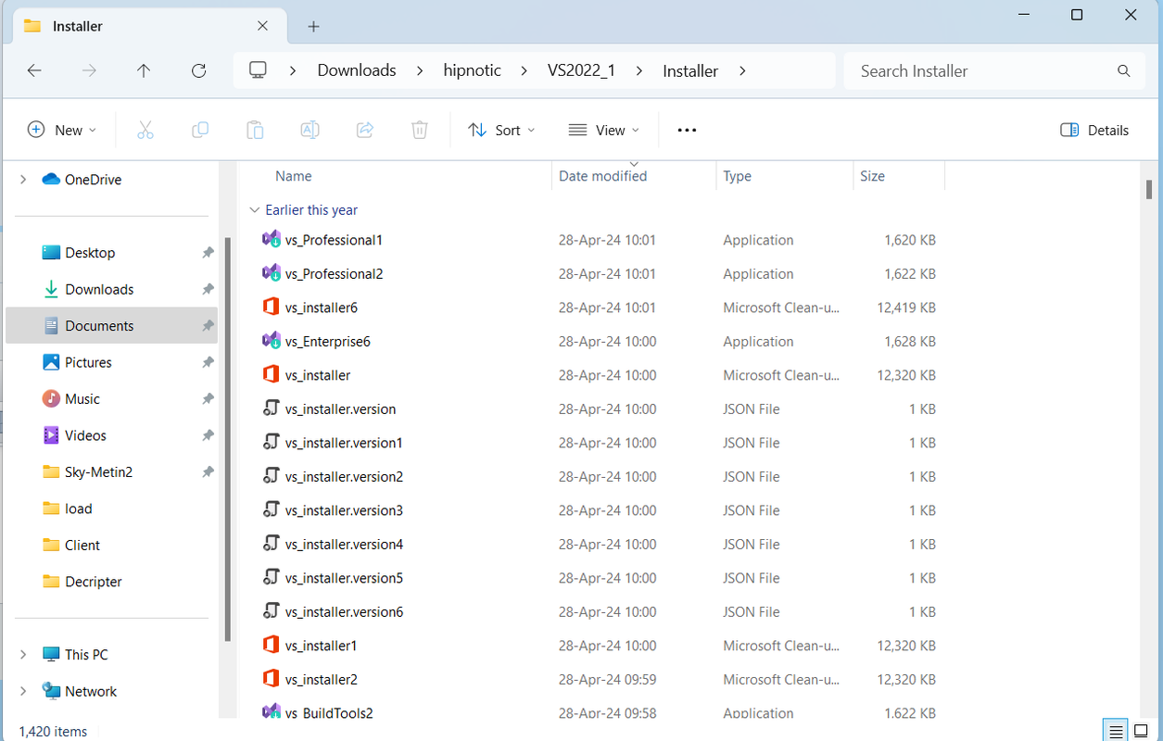Collapse the Earlier this year group
The image size is (1163, 741).
click(x=254, y=210)
